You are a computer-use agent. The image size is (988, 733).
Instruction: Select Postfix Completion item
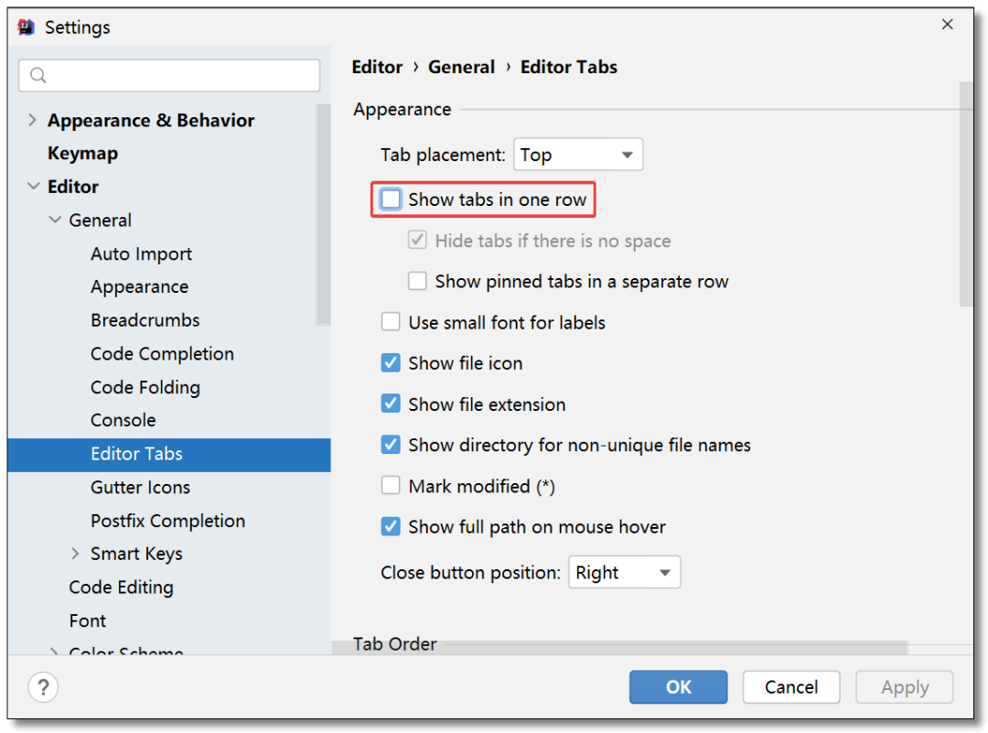(x=167, y=521)
